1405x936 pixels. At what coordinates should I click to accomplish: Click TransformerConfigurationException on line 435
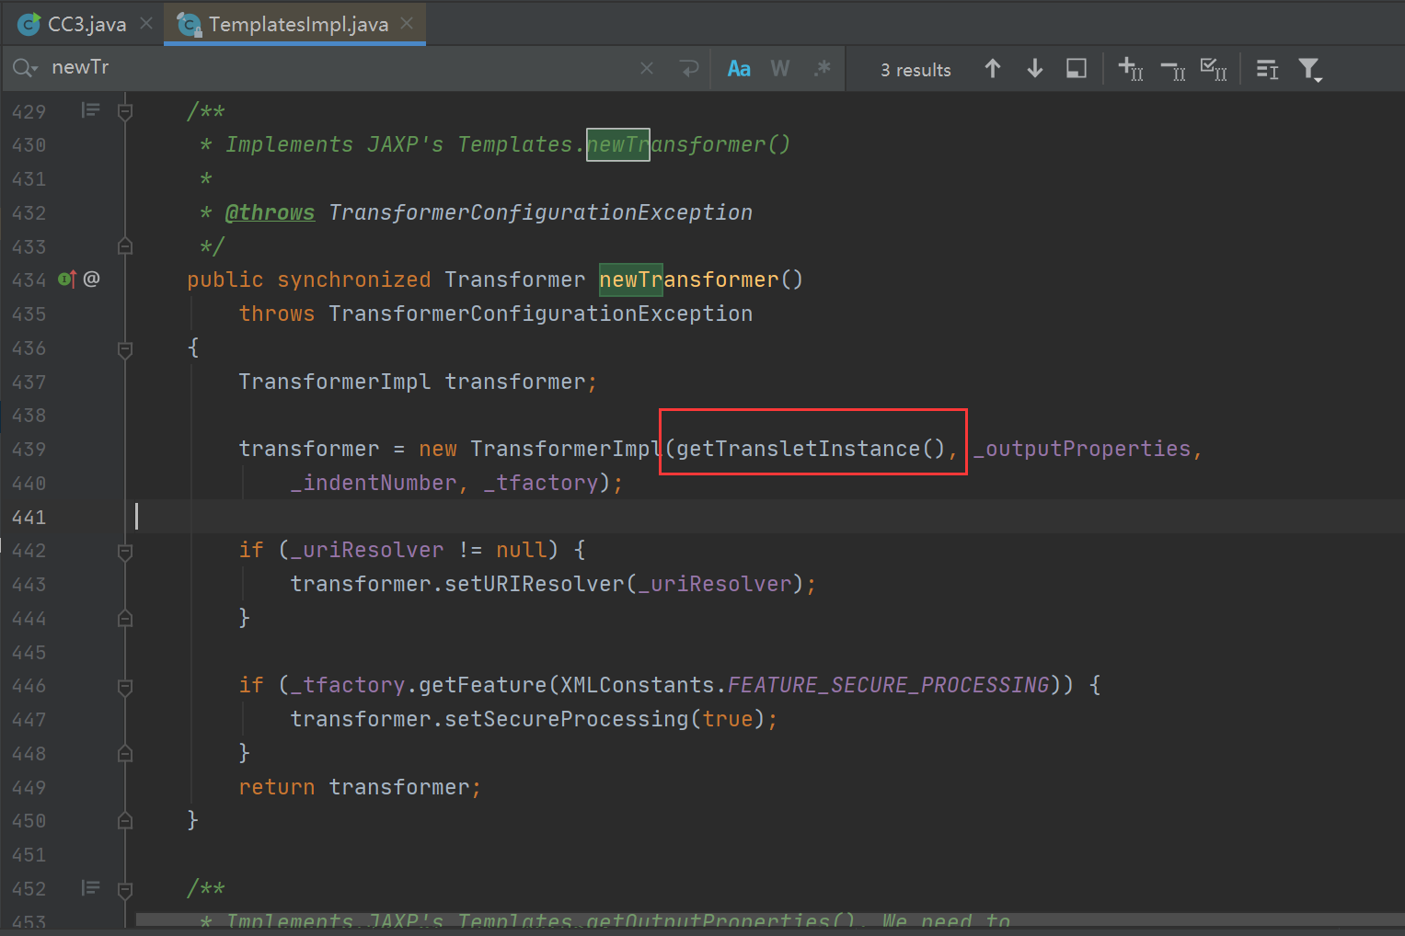coord(540,314)
